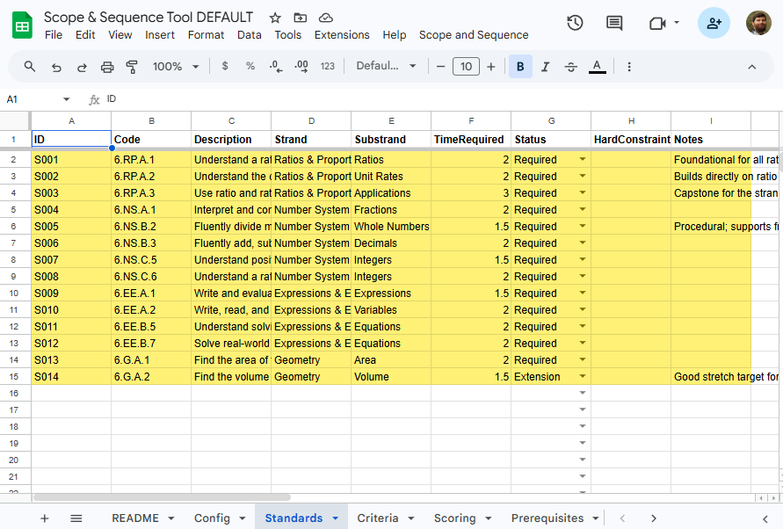This screenshot has width=783, height=529.
Task: Toggle strikethrough formatting button
Action: pos(571,67)
